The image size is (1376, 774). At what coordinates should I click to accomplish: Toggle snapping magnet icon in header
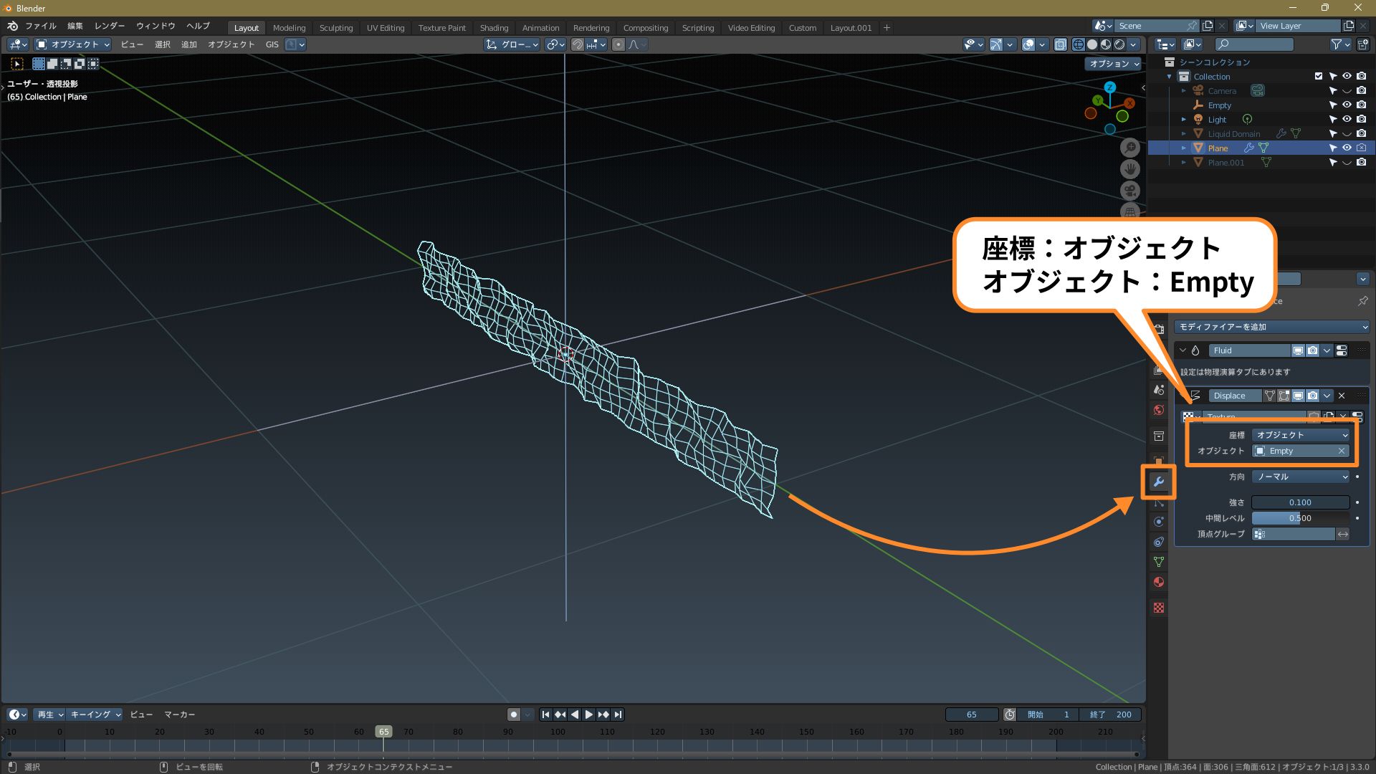(x=577, y=44)
